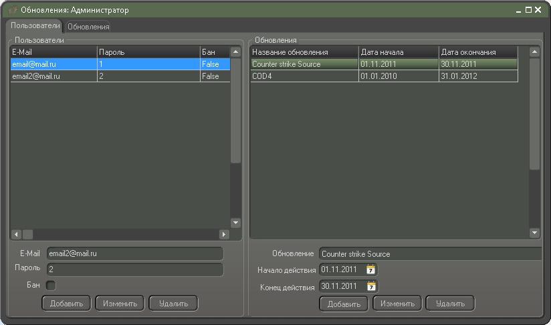Sort users by Пароль column header
The height and width of the screenshot is (325, 551).
tap(148, 52)
